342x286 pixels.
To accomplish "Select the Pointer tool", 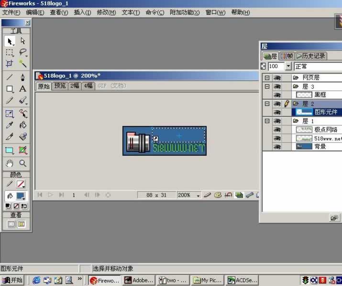I will 10,41.
